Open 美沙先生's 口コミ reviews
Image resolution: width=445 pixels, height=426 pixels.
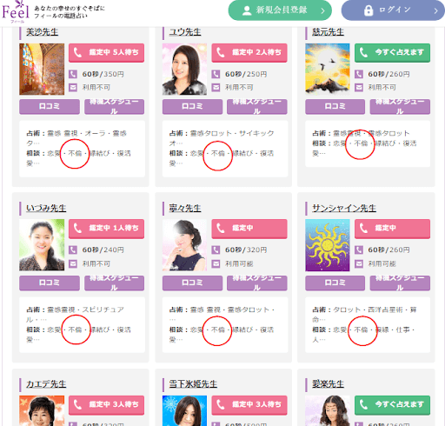click(50, 106)
